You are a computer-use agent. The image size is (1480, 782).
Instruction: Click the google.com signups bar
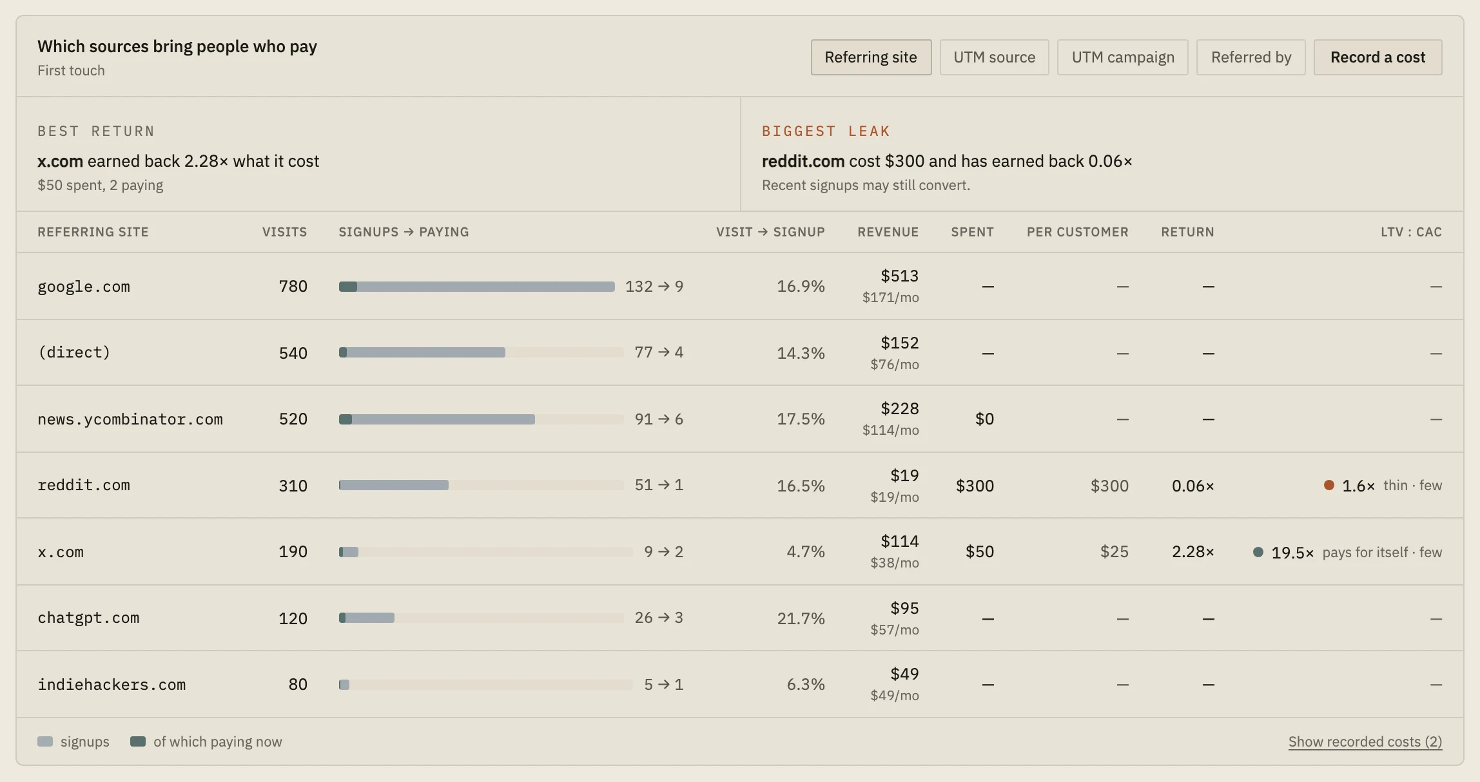coord(477,287)
